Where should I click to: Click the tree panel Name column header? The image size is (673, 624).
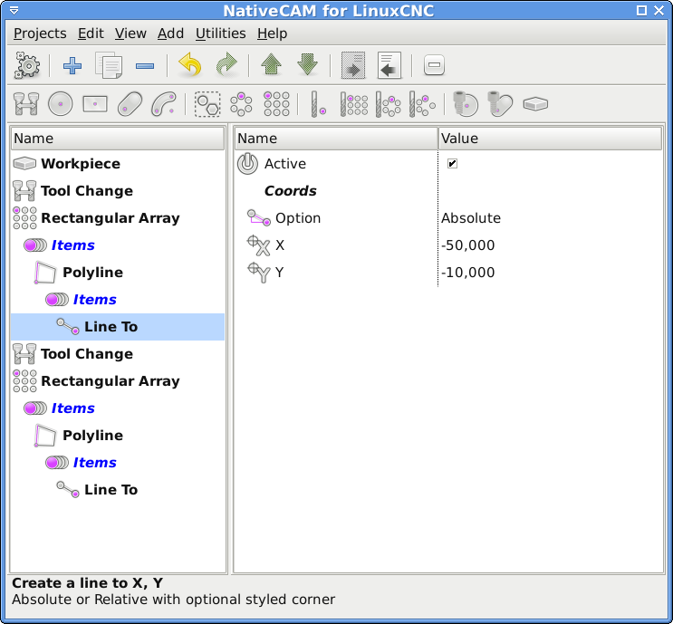point(118,139)
